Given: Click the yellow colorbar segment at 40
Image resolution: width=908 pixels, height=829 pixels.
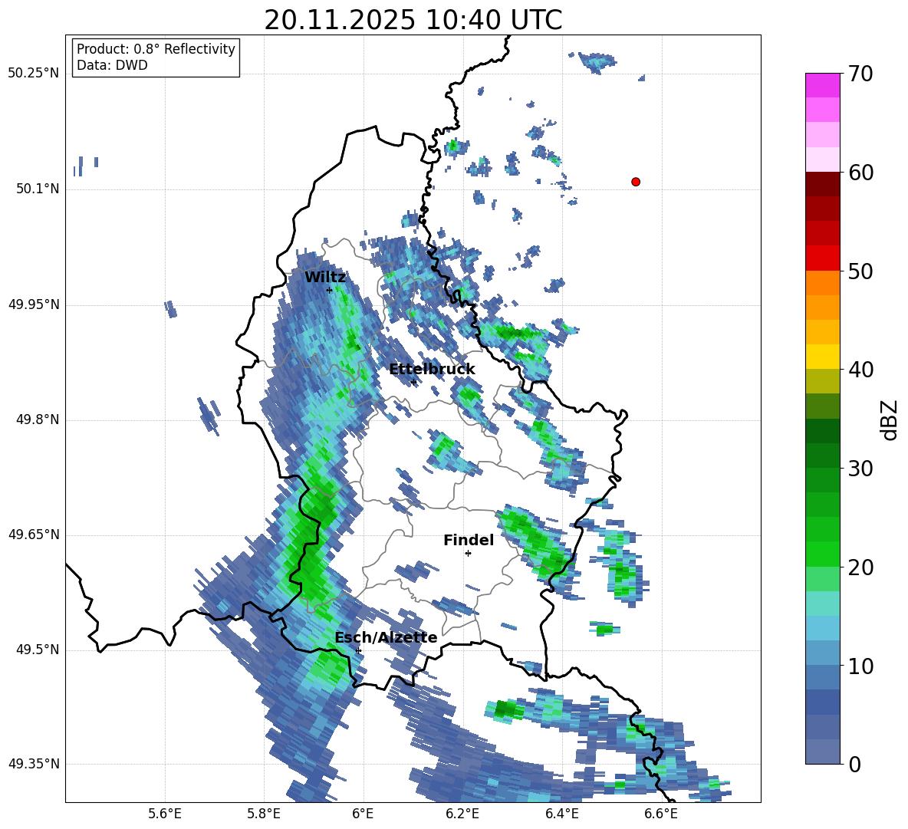Looking at the screenshot, I should coord(822,357).
